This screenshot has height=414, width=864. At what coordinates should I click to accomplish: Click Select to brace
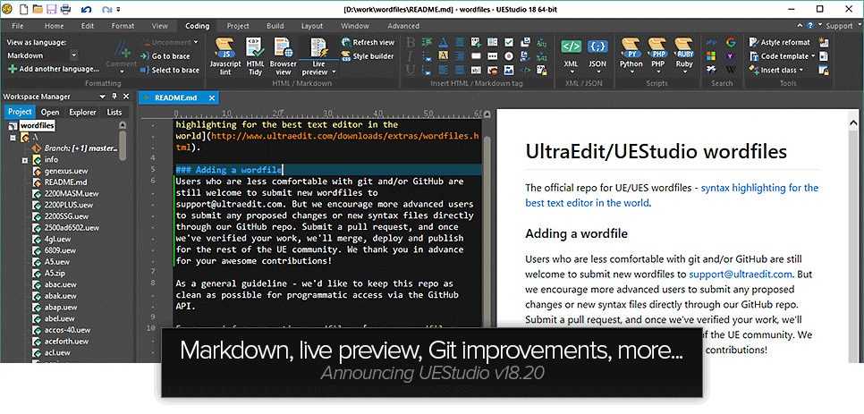tap(170, 70)
